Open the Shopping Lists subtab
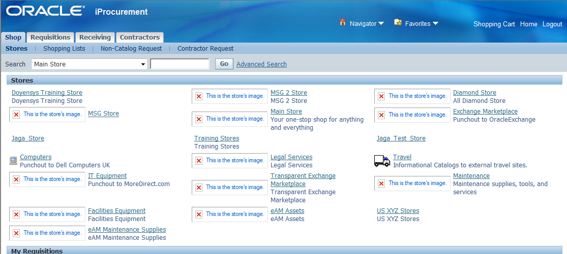 (64, 48)
